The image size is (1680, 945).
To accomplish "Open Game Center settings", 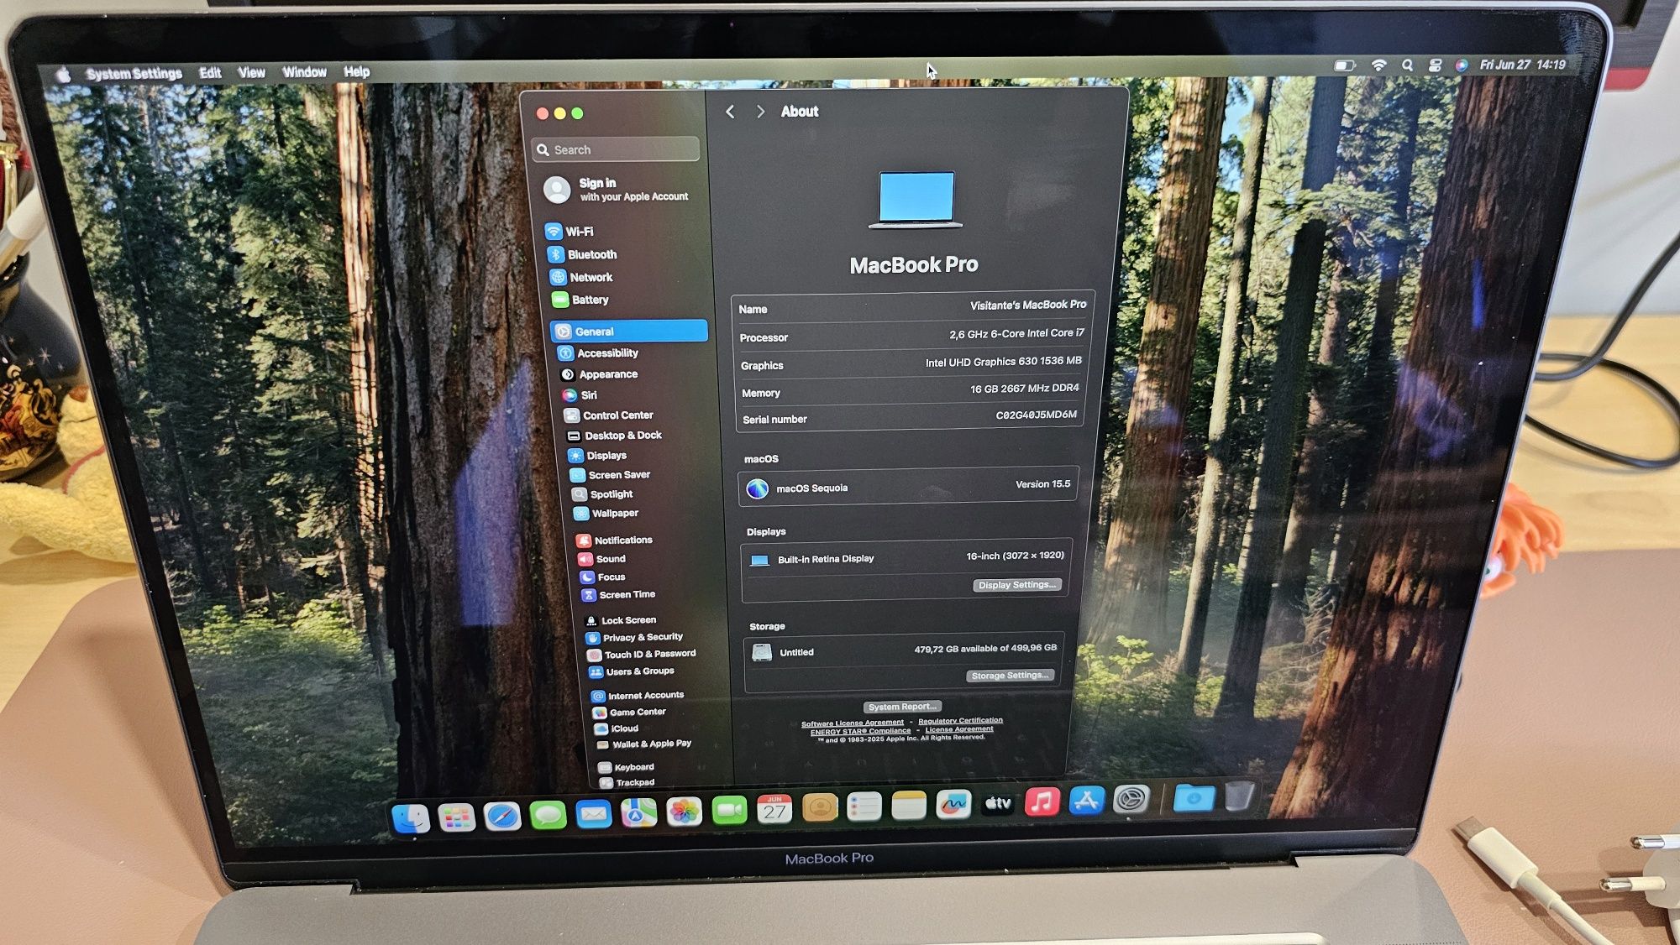I will click(x=630, y=713).
